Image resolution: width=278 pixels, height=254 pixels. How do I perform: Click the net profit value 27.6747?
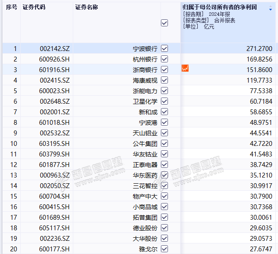tap(261, 249)
